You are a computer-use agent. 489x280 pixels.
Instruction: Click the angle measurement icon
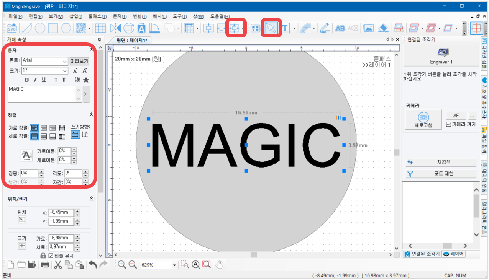[x=154, y=28]
